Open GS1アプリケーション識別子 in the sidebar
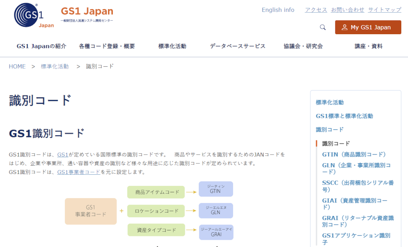 click(356, 239)
